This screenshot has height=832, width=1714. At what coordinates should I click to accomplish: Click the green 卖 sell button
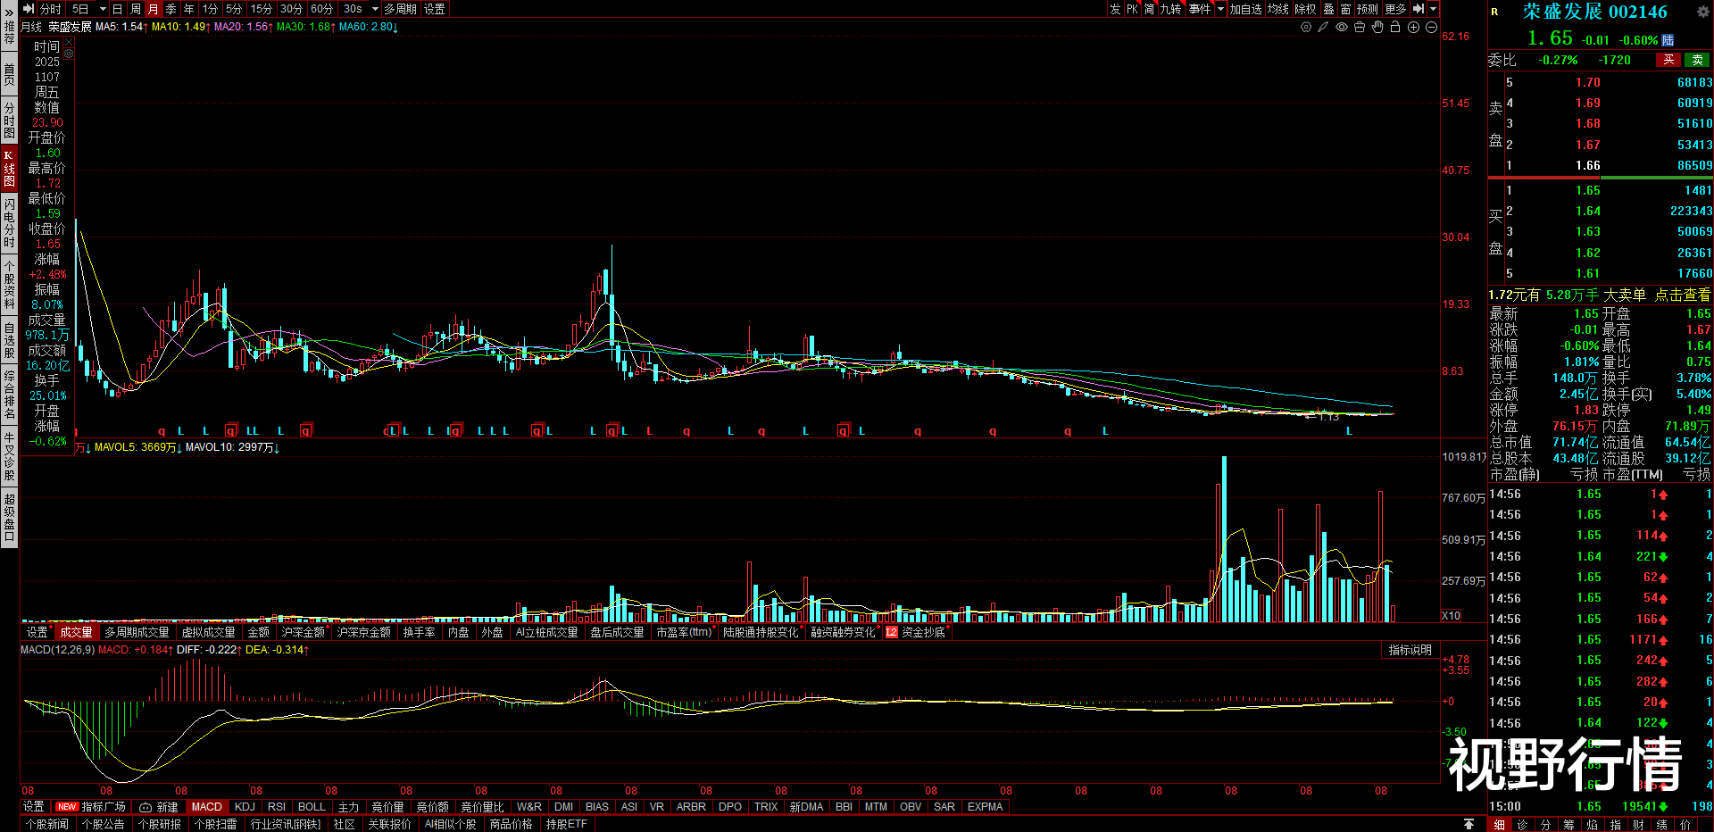click(x=1697, y=60)
